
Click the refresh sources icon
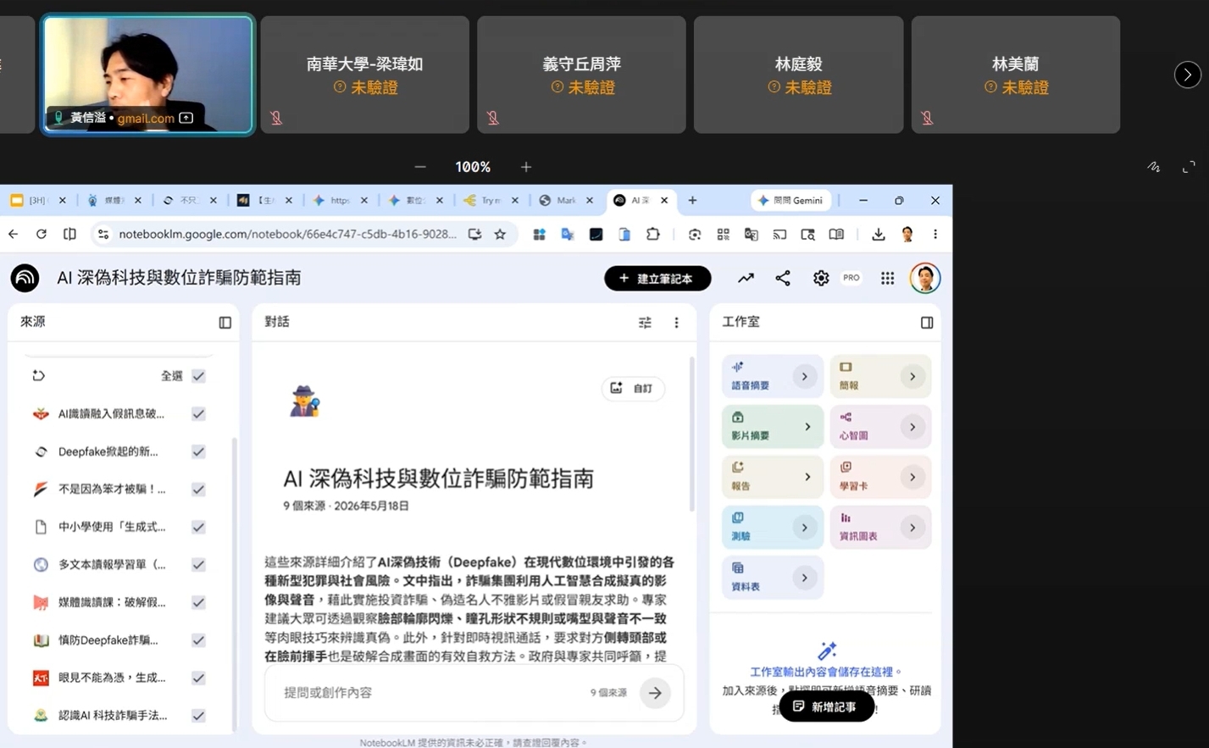pyautogui.click(x=38, y=375)
